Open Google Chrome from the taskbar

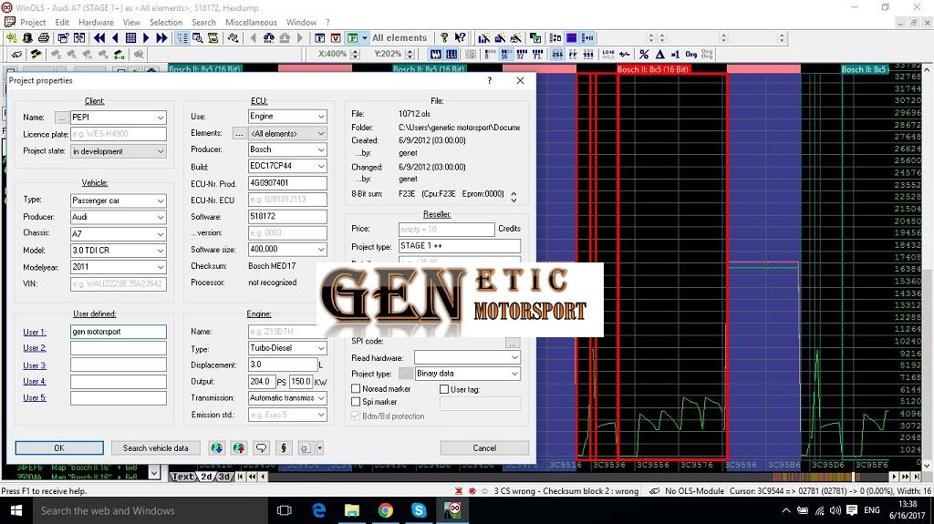click(x=386, y=510)
